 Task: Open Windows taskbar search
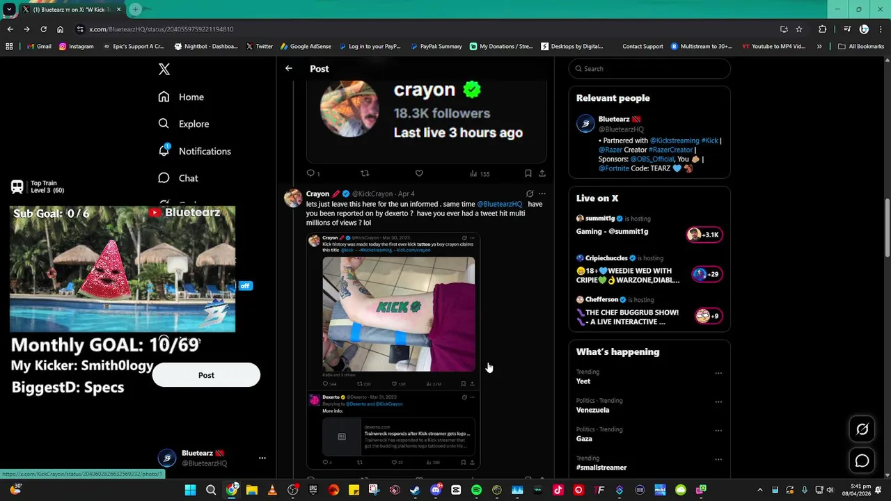211,490
